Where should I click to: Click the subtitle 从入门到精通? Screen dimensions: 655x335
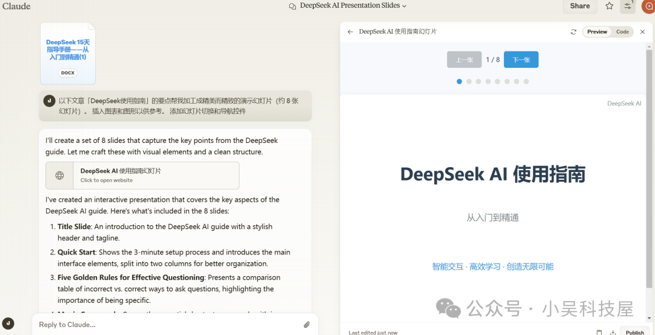(x=493, y=217)
